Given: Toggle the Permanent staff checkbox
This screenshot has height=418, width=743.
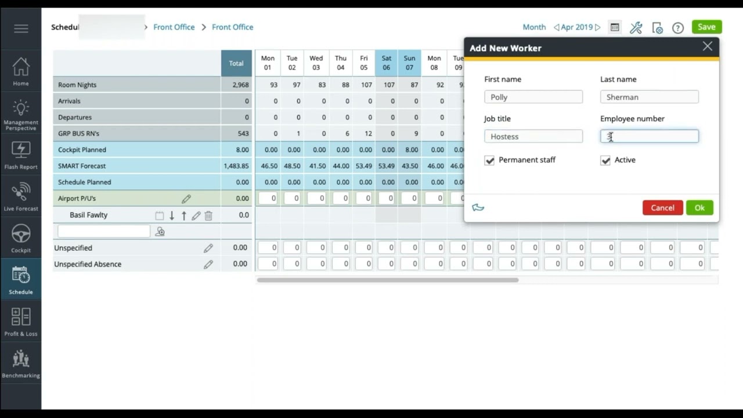Looking at the screenshot, I should [489, 160].
